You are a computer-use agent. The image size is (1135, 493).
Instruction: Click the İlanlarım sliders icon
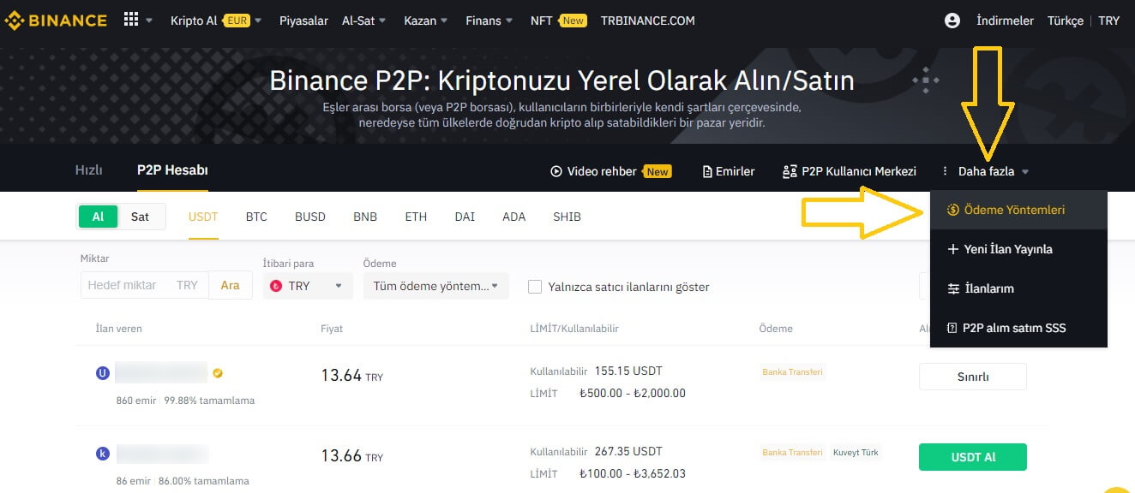[x=952, y=288]
